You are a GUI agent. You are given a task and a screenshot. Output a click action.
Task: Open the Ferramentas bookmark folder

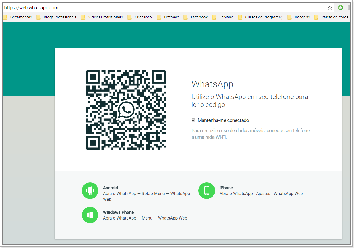click(17, 17)
